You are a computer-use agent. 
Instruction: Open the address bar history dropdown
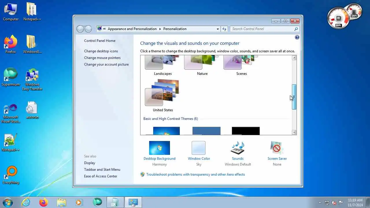(x=218, y=29)
